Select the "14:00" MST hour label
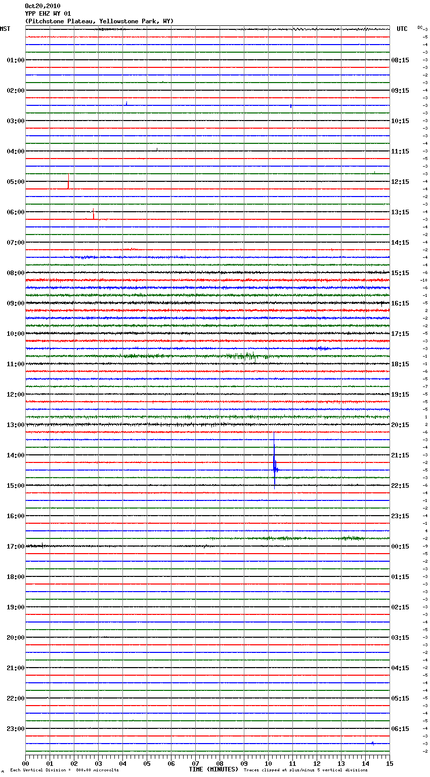This screenshot has height=777, width=430. [16, 455]
